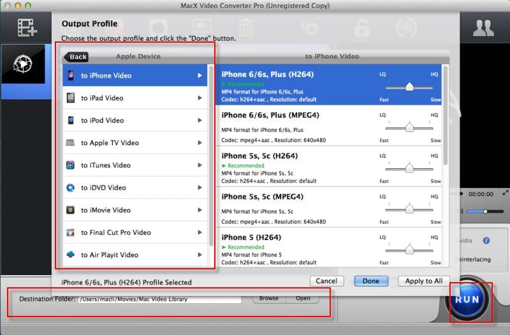
Task: Go Back to the previous profile list
Action: [76, 57]
